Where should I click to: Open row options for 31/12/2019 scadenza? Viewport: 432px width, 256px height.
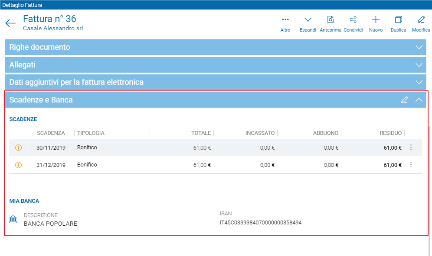pos(411,165)
